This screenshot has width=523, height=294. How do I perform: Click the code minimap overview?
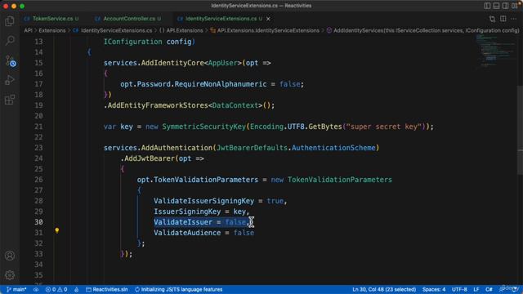coord(495,51)
